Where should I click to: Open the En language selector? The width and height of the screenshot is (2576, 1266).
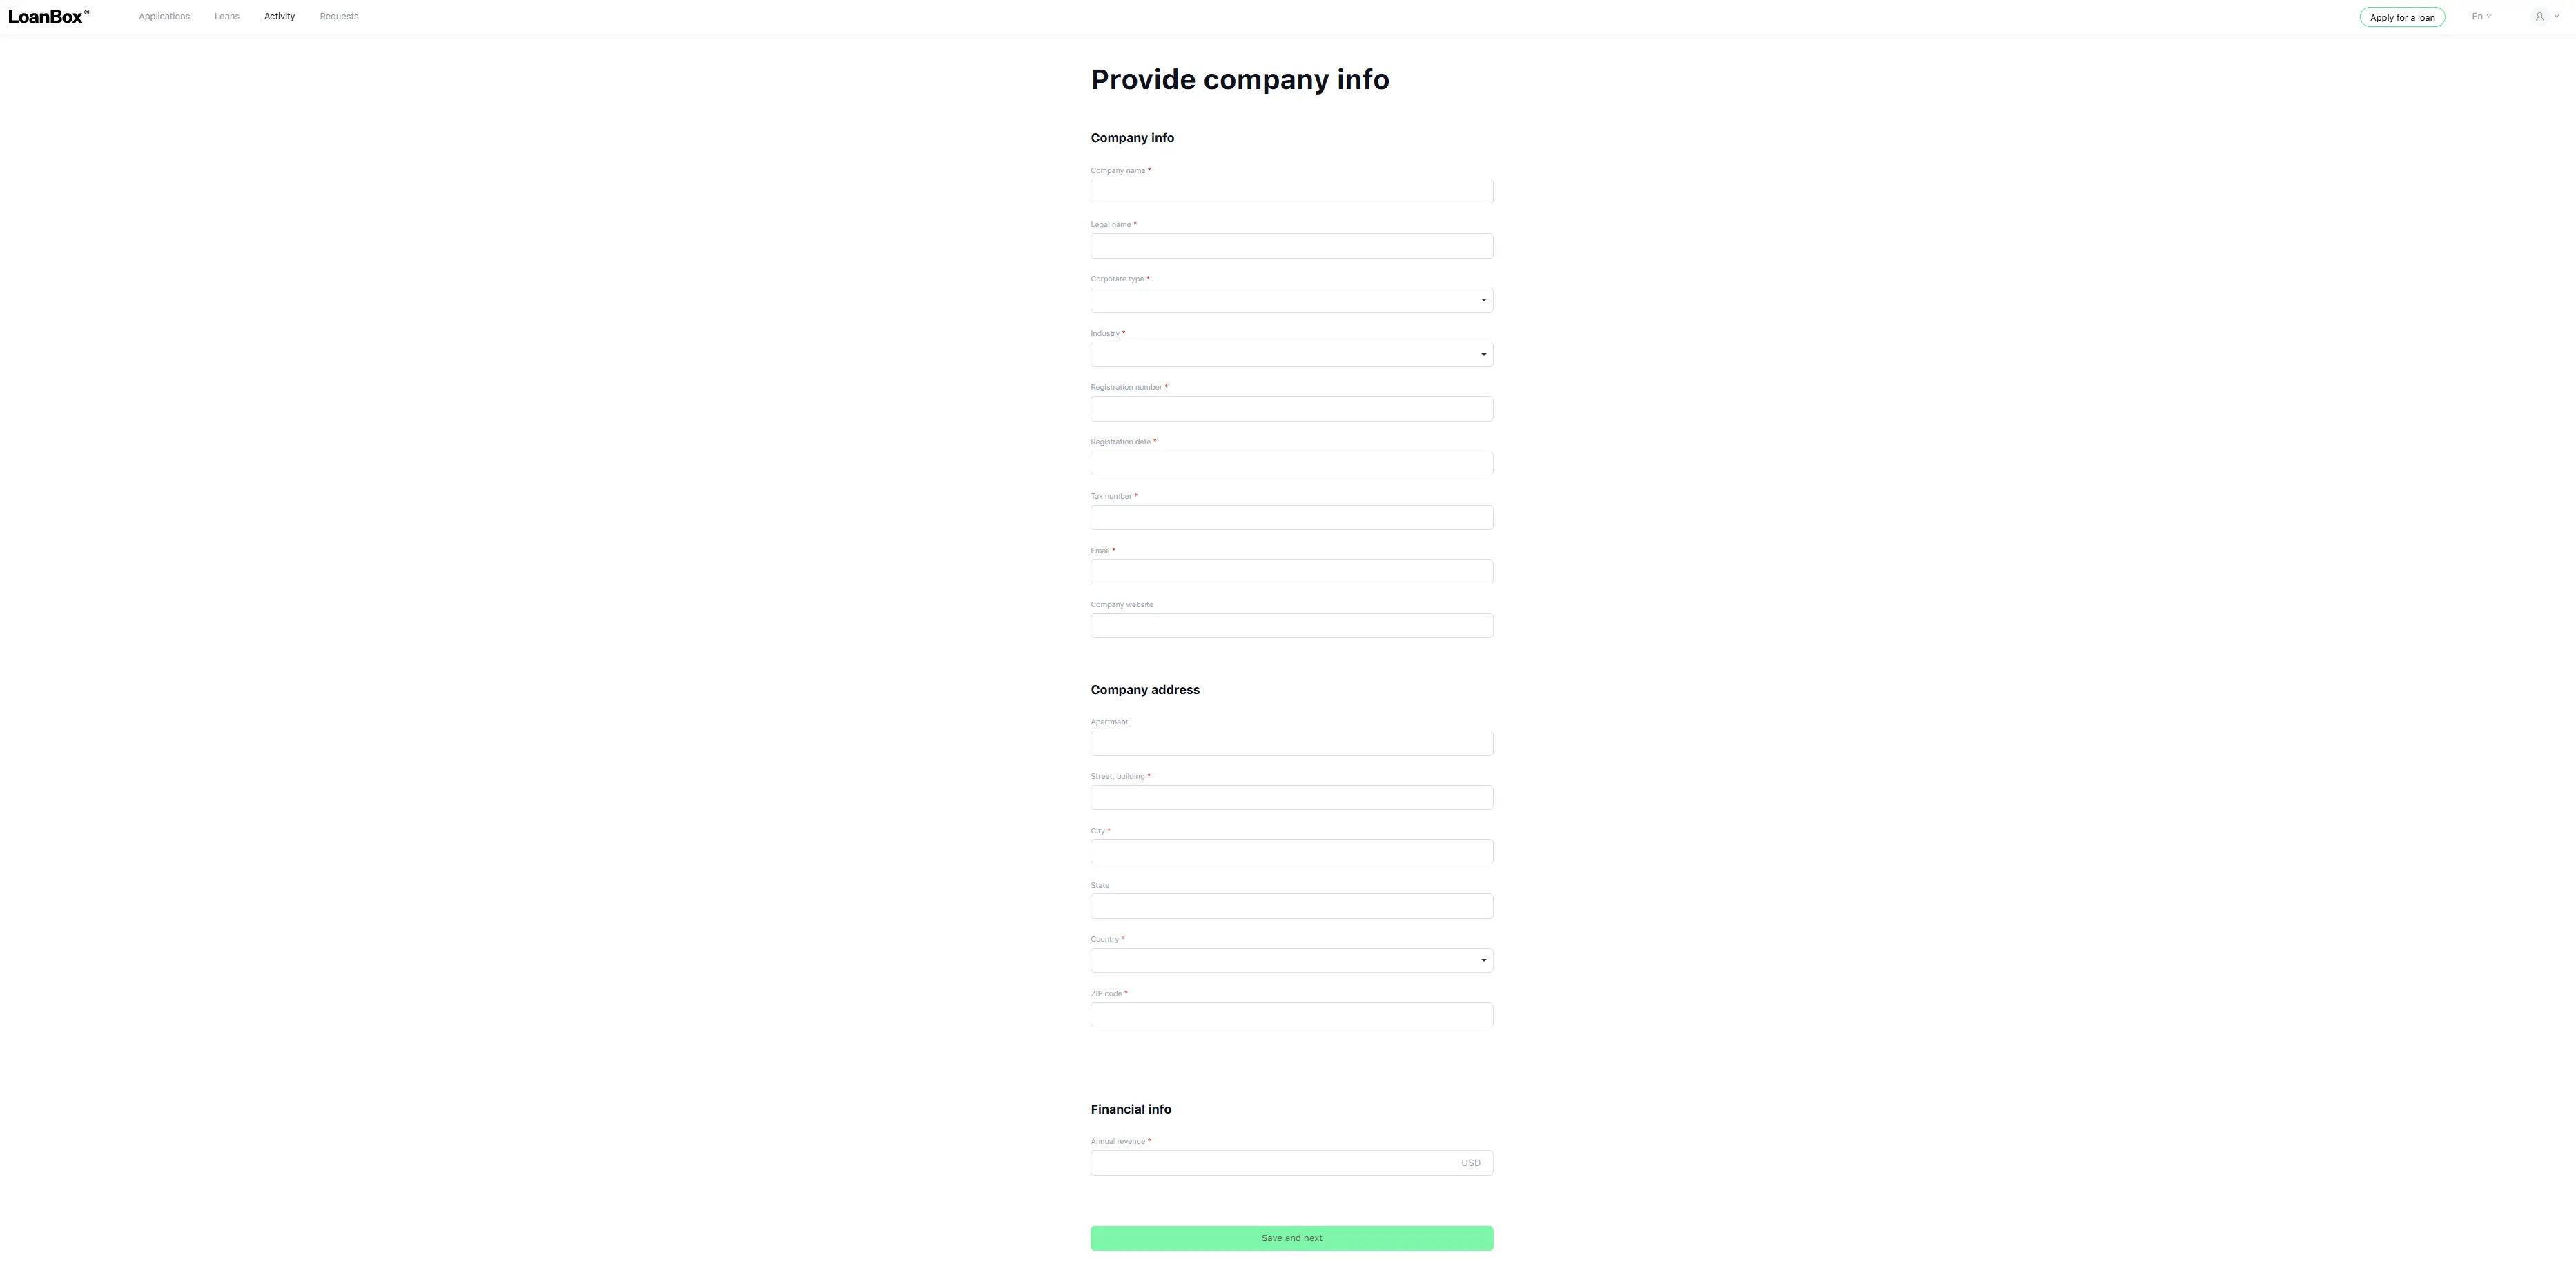[x=2481, y=16]
